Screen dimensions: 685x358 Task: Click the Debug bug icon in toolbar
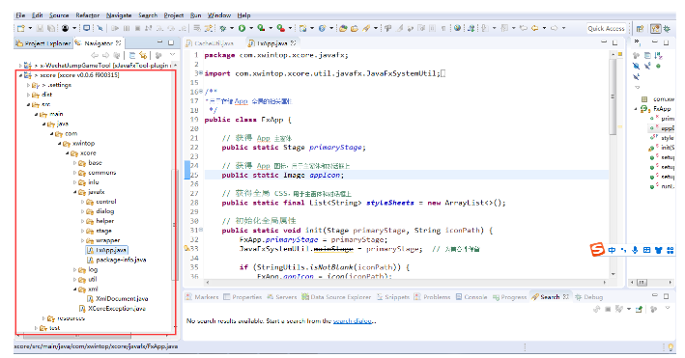(x=222, y=28)
